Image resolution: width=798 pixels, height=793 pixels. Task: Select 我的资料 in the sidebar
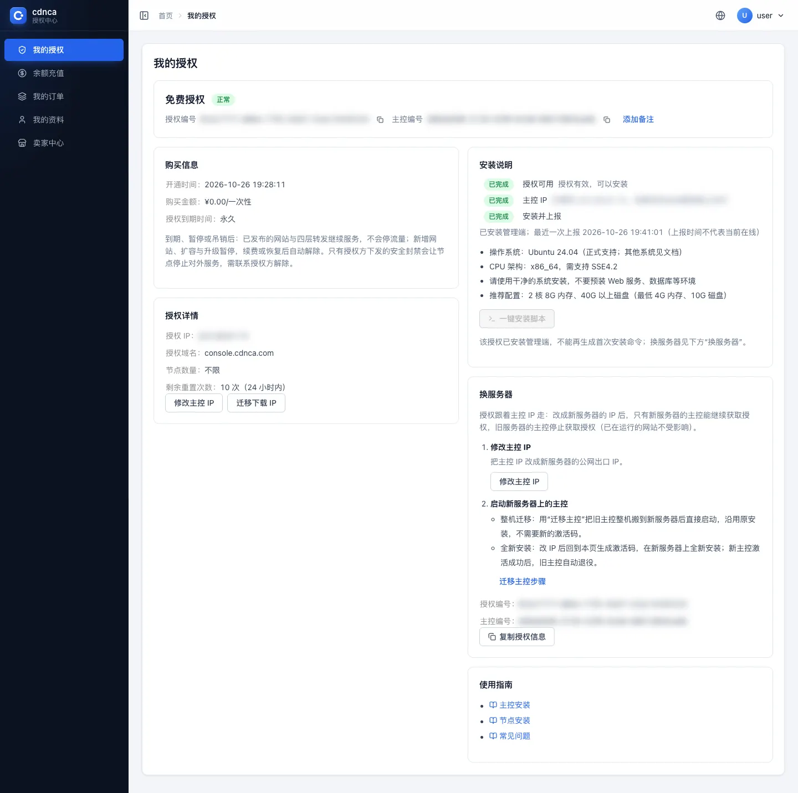[x=64, y=120]
